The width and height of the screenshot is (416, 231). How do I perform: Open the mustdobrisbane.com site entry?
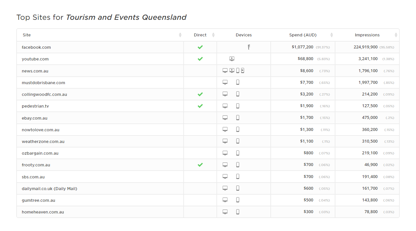[44, 83]
